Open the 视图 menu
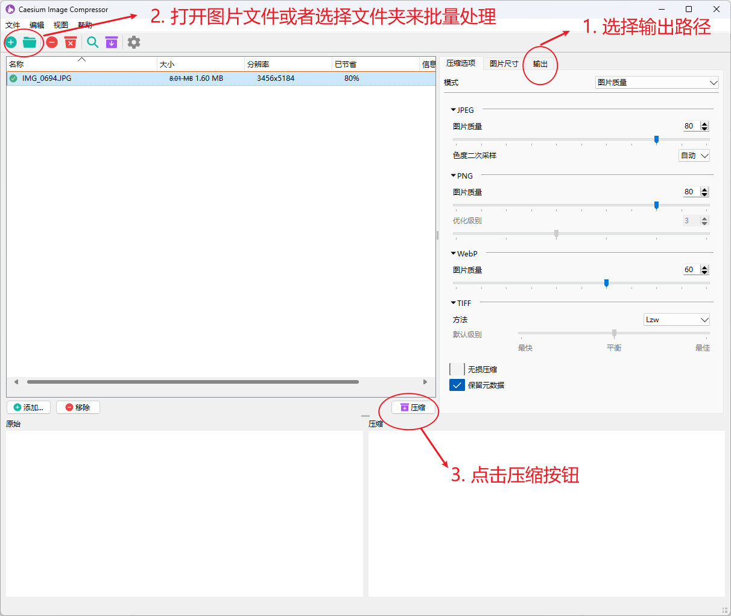Screen dimensions: 731x616 pos(61,25)
